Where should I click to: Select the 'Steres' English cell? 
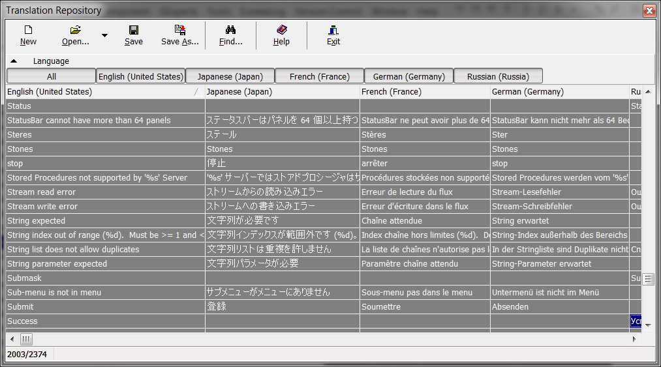pyautogui.click(x=106, y=135)
